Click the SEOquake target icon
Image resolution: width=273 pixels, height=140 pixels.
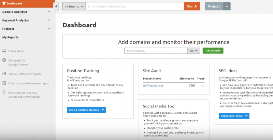pos(4,60)
